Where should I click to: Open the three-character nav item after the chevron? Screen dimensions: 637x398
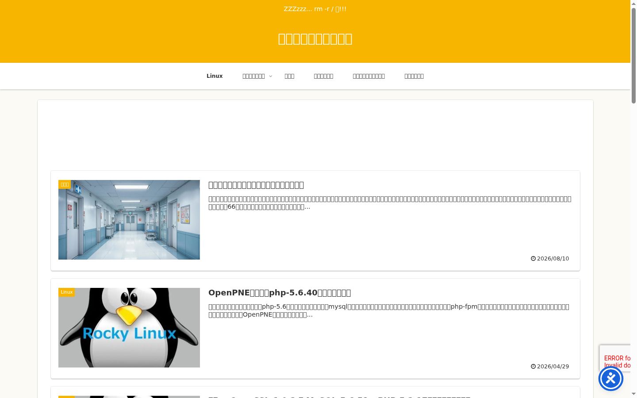tap(289, 76)
